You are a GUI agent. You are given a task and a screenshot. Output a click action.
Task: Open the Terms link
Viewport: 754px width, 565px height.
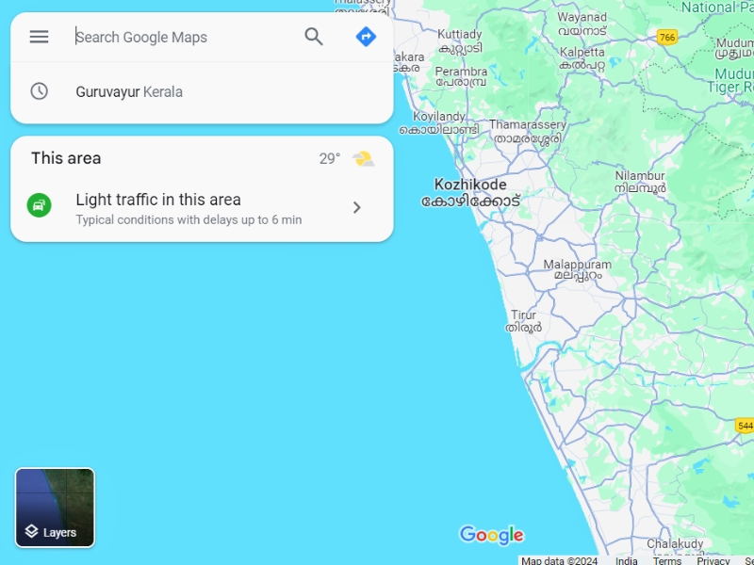[667, 560]
